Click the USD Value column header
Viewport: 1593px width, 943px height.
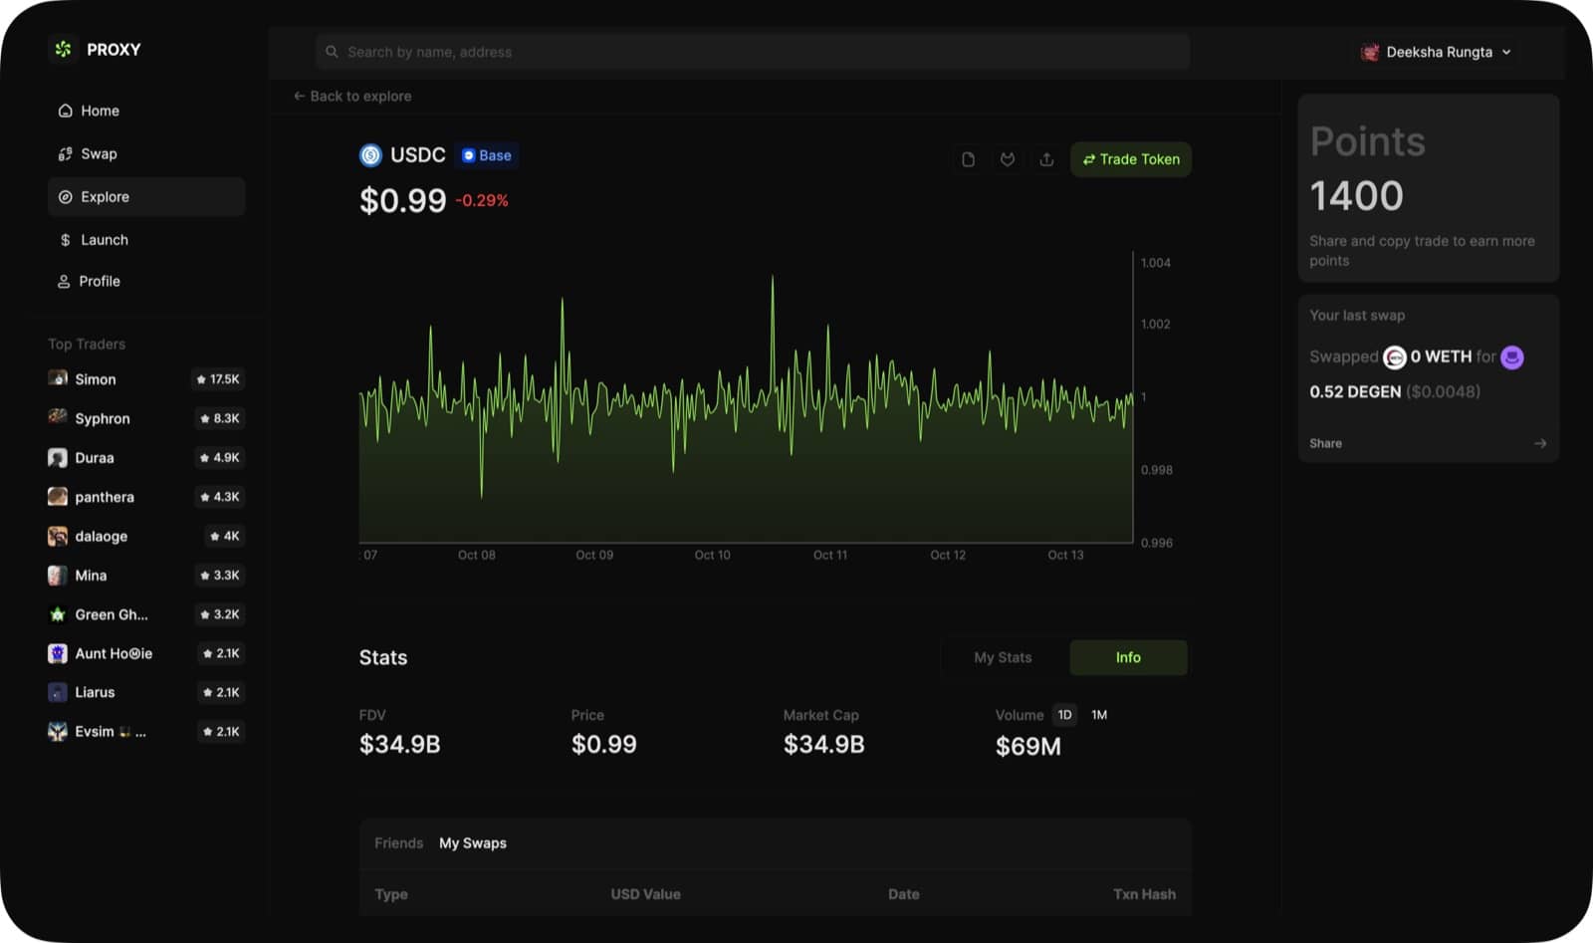645,894
